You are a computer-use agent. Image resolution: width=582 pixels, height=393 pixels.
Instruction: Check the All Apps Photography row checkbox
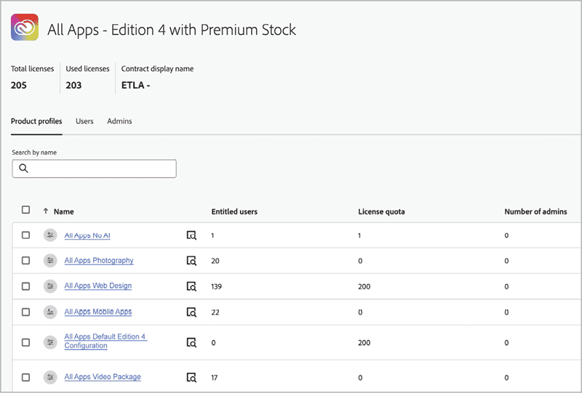coord(25,261)
